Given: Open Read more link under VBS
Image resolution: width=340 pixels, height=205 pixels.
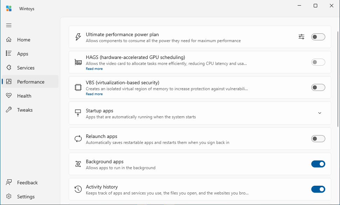Looking at the screenshot, I should [x=94, y=94].
